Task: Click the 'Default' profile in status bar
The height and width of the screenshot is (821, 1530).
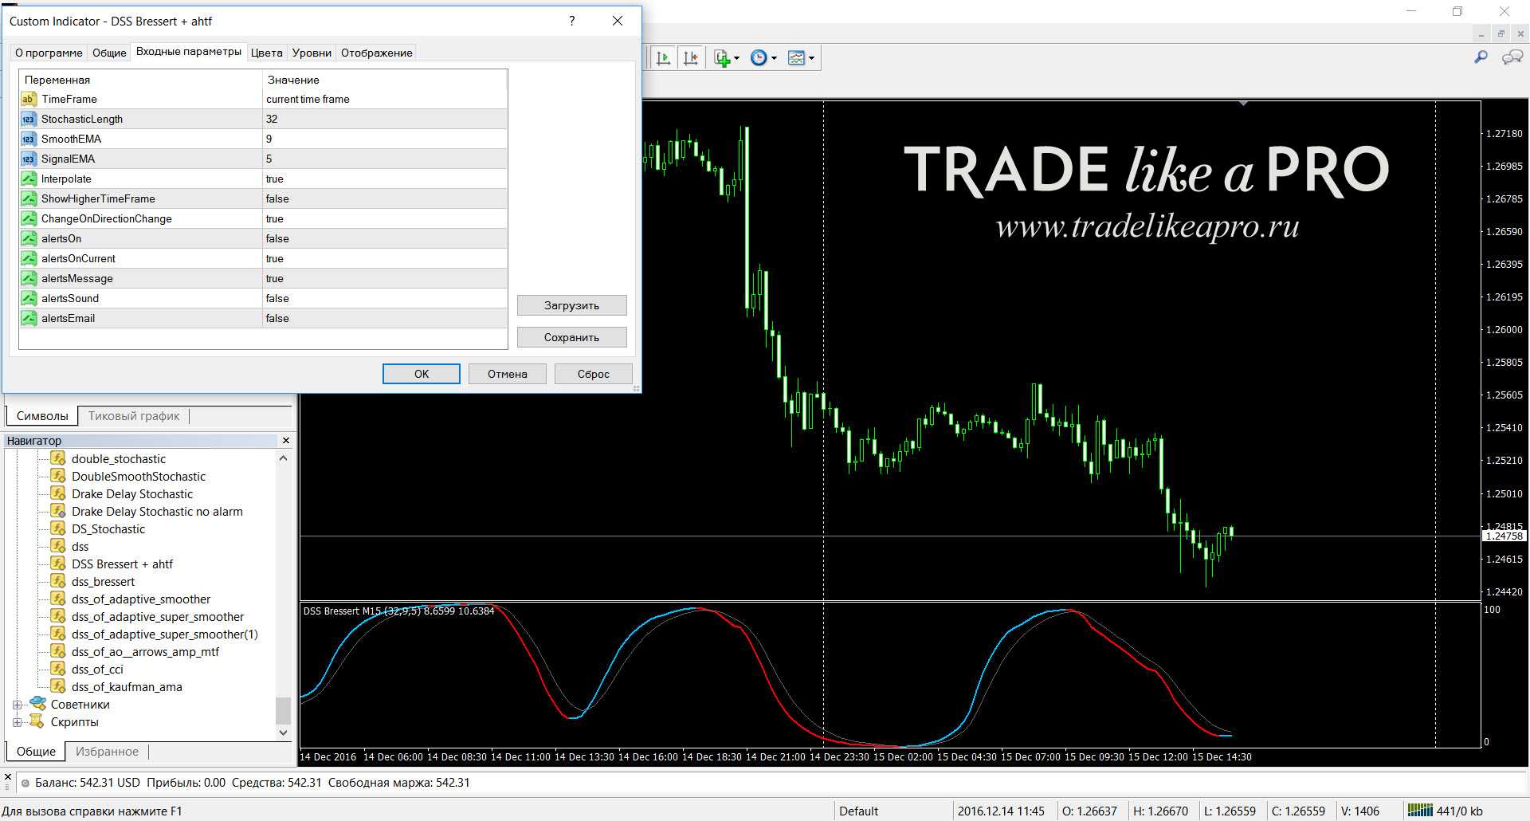Action: 858,811
